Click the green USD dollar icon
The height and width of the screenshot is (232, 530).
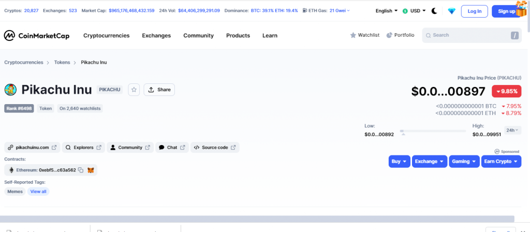tap(405, 11)
